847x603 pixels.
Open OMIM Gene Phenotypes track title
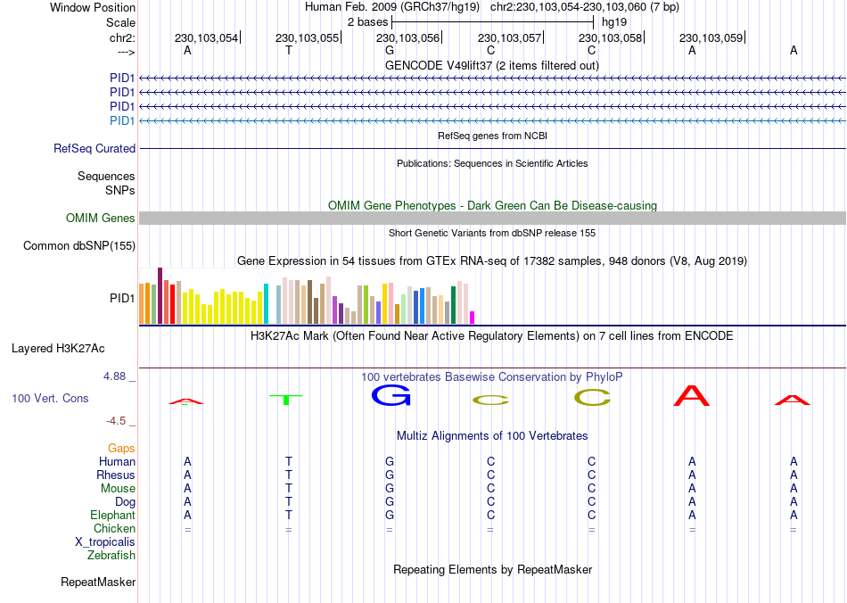point(492,205)
